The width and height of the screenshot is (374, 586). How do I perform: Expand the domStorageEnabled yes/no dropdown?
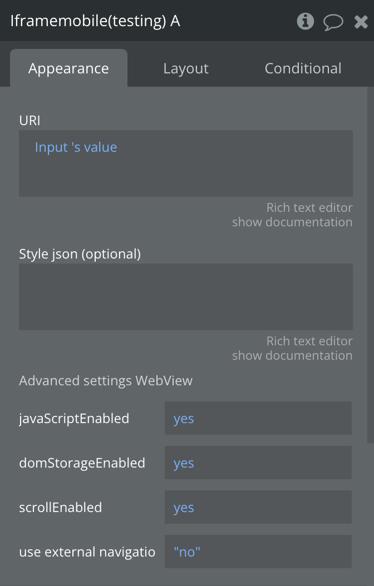[258, 463]
